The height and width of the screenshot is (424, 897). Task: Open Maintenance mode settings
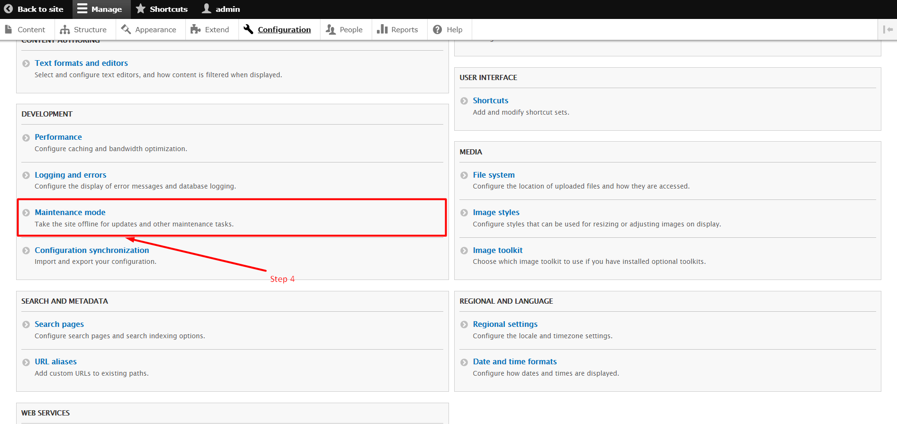(x=70, y=212)
